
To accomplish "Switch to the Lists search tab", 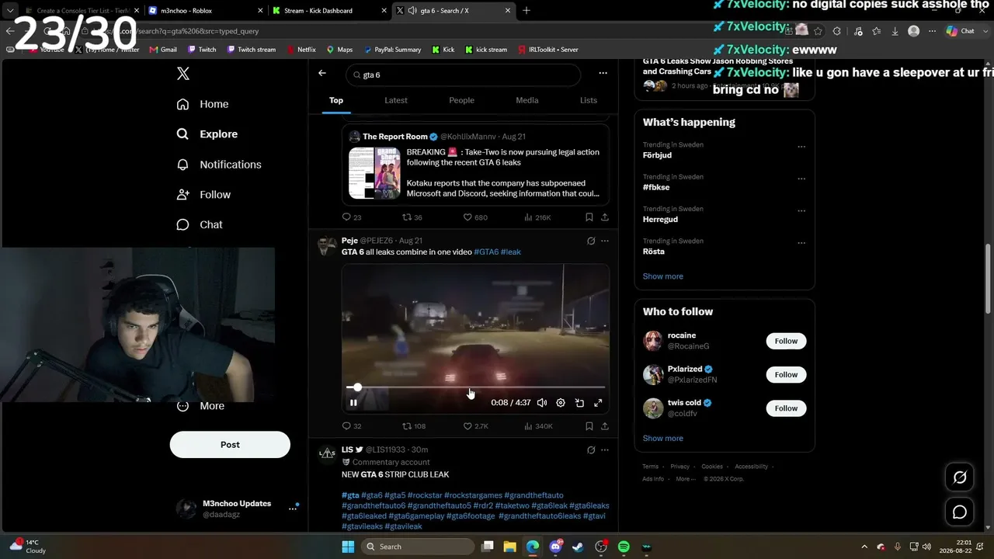I will [589, 100].
